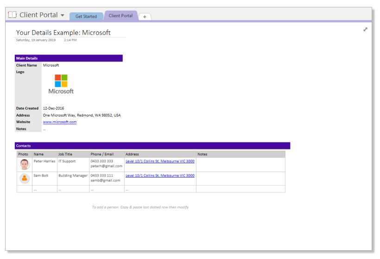
Task: Click the Address row label in Main Details
Action: (x=23, y=115)
